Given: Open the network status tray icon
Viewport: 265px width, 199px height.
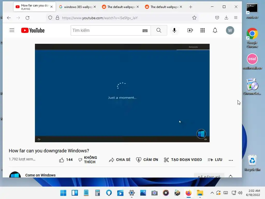Looking at the screenshot, I should [x=234, y=193].
